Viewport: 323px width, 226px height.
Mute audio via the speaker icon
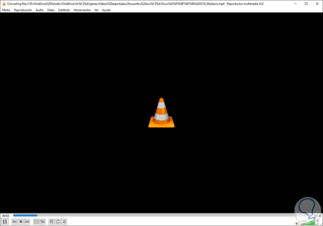point(297,223)
